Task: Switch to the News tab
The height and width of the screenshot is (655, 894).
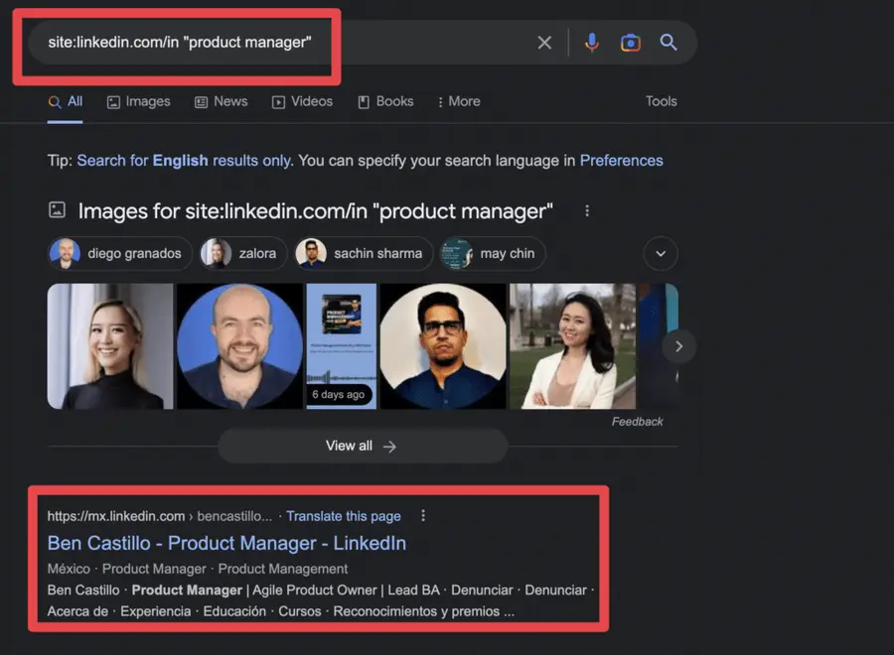Action: point(221,100)
